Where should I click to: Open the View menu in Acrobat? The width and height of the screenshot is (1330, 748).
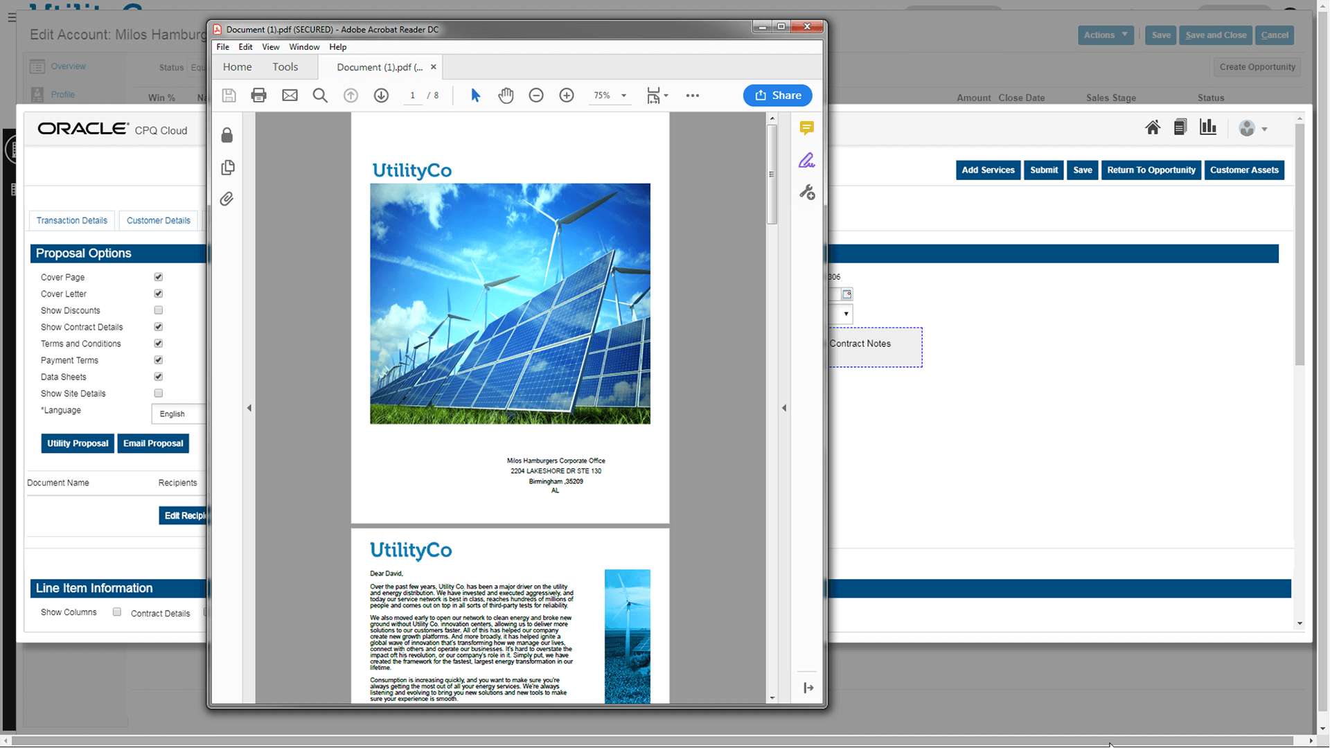point(270,46)
